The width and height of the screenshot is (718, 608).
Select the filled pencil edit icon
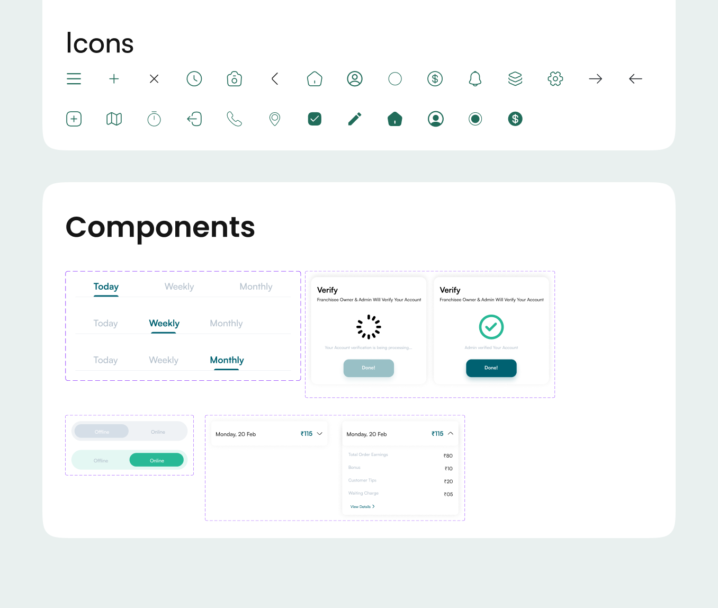coord(355,119)
